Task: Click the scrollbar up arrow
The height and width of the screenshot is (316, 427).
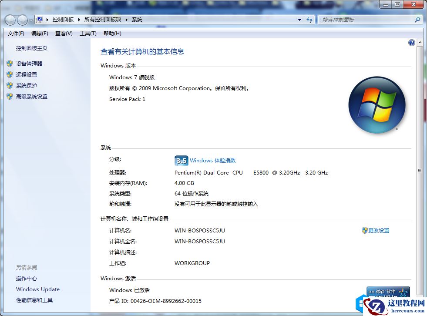Action: [420, 43]
